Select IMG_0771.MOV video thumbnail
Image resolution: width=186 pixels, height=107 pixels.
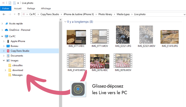tap(100, 37)
